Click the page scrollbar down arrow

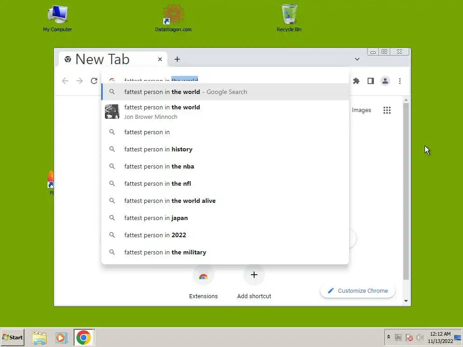[406, 301]
